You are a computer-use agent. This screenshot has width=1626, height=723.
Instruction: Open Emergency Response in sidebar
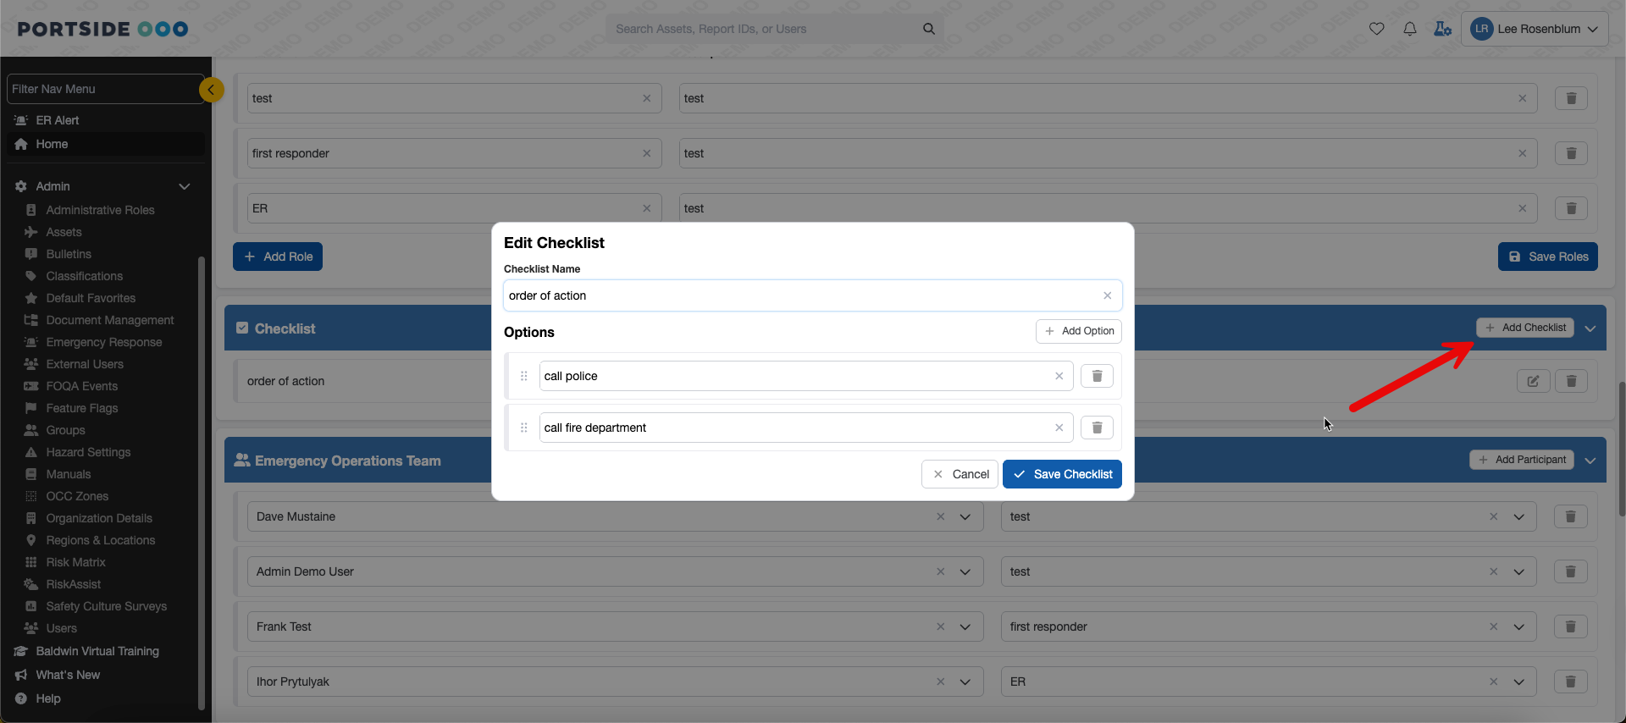click(x=104, y=342)
